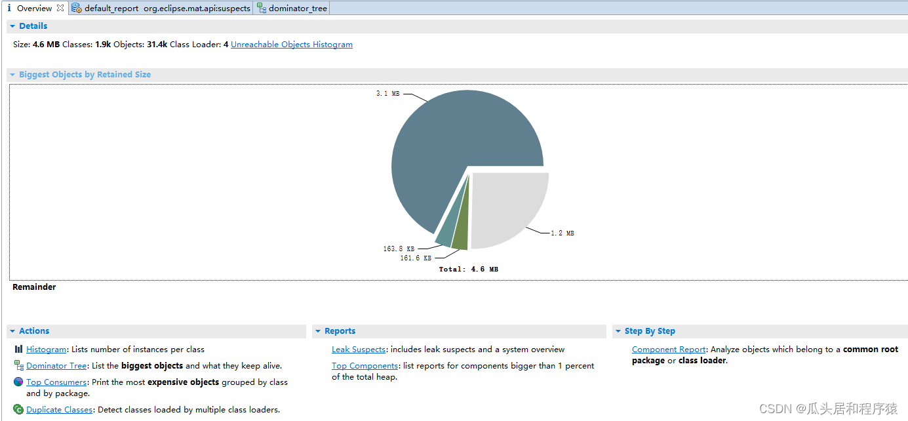Click the Size: 4.6 MB detail text

tap(37, 45)
